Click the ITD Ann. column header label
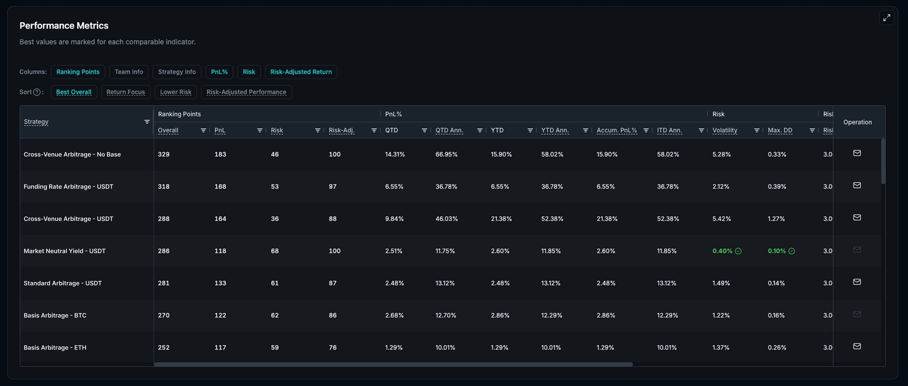 pos(669,130)
